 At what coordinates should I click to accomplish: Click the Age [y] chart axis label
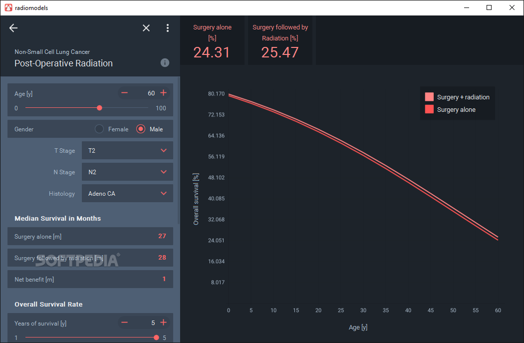click(358, 328)
